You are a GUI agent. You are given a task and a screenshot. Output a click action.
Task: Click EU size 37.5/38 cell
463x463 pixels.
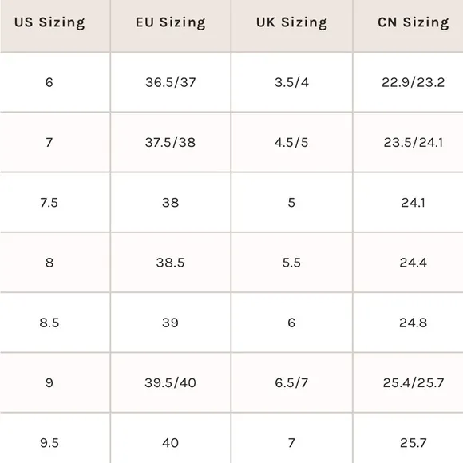(x=171, y=142)
